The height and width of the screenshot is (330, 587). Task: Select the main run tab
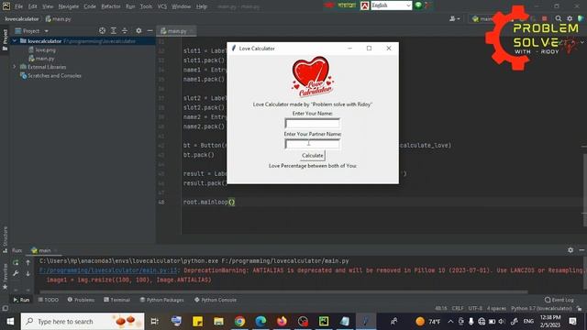[x=44, y=250]
